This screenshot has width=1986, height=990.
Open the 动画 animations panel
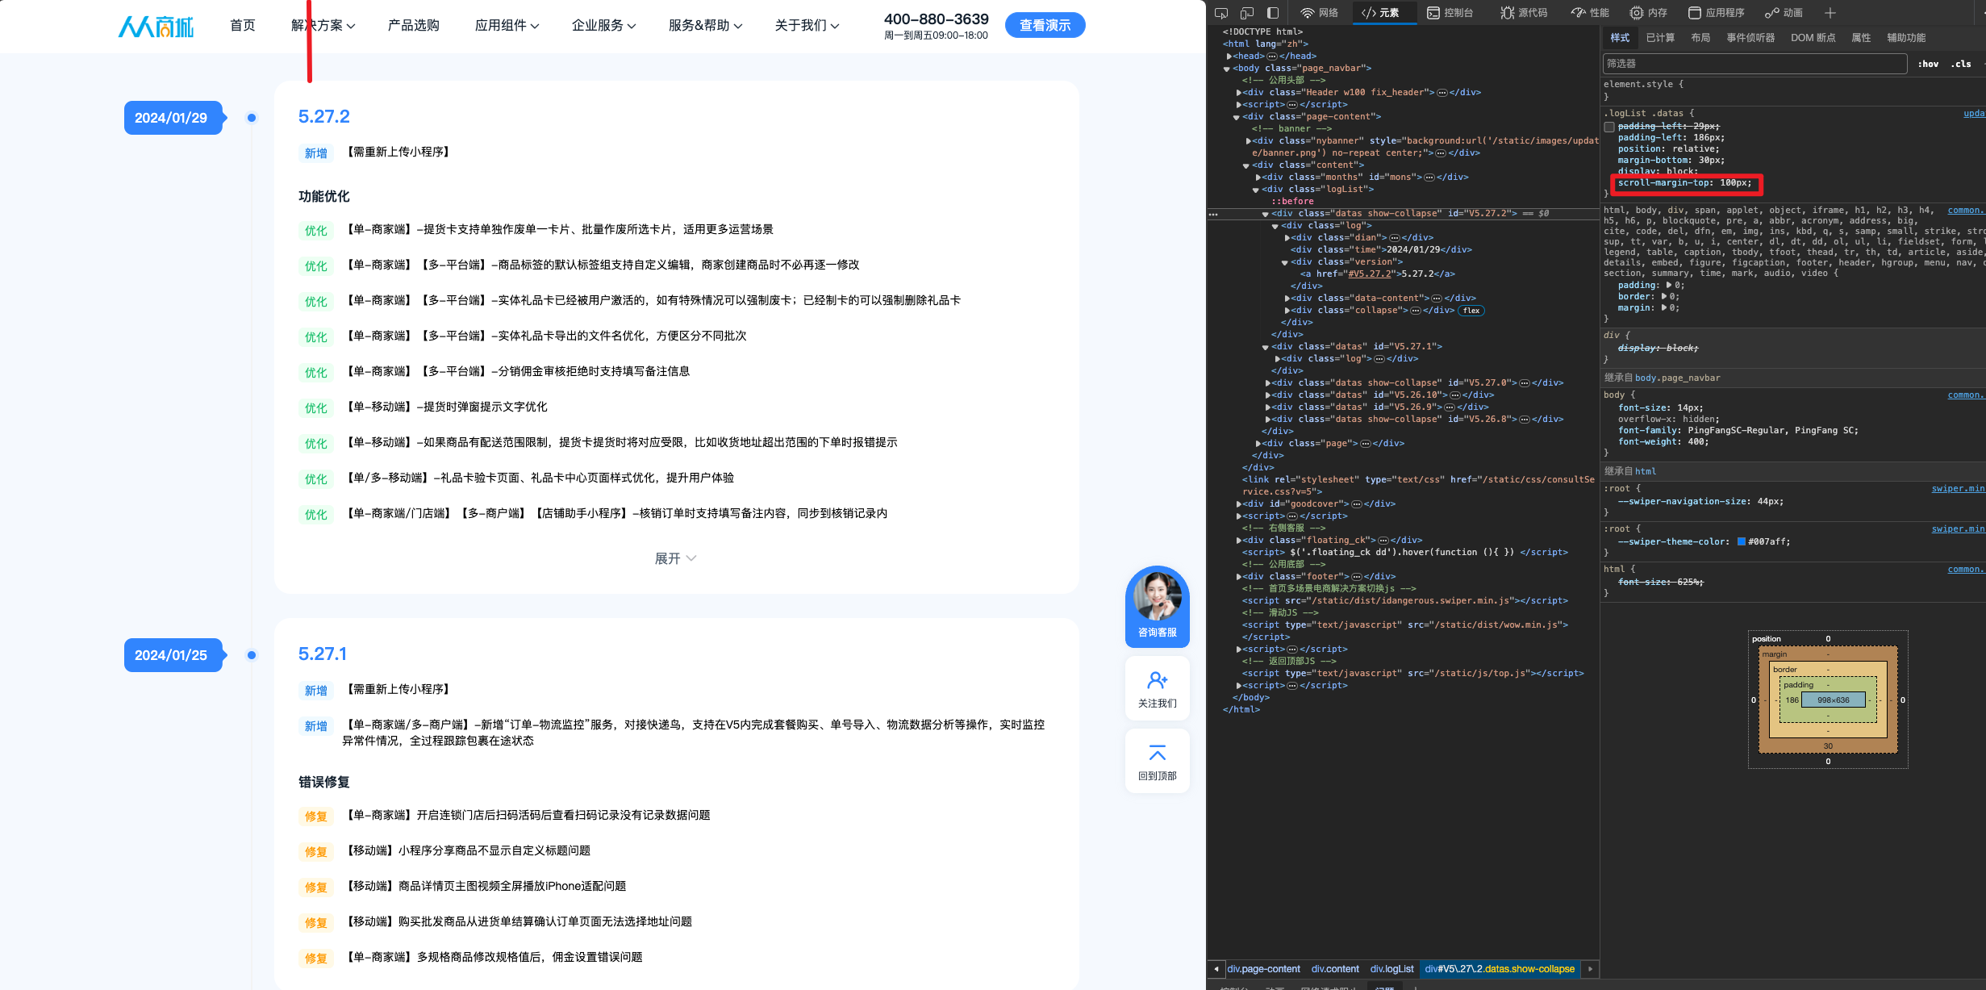click(1784, 13)
